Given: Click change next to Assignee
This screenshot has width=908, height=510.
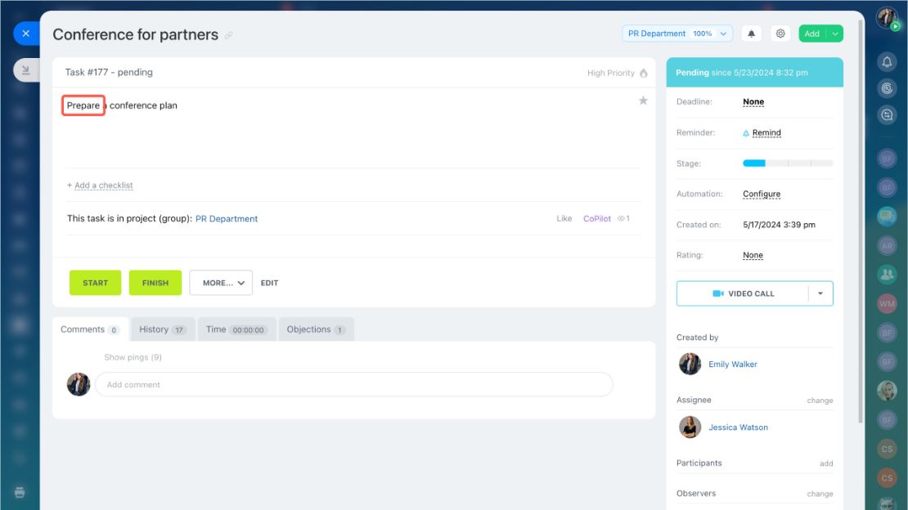Looking at the screenshot, I should coord(820,400).
